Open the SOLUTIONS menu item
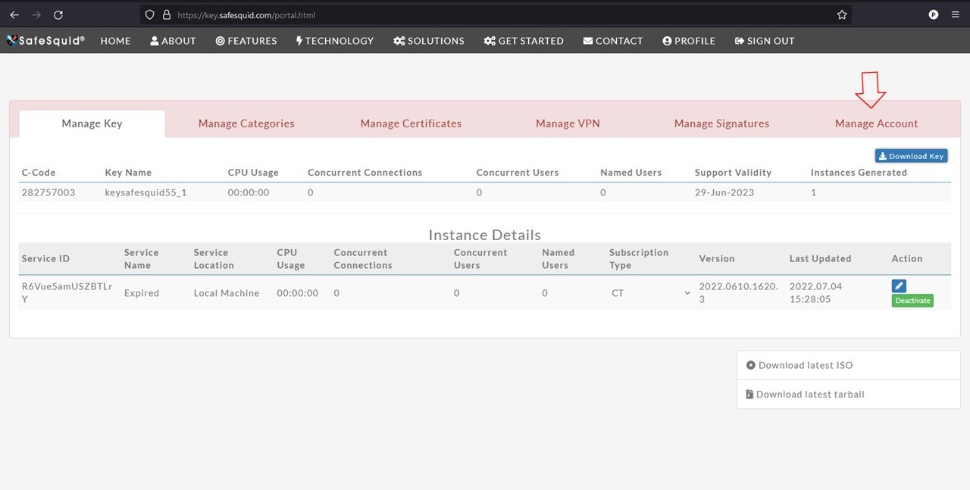This screenshot has width=970, height=490. click(x=429, y=41)
